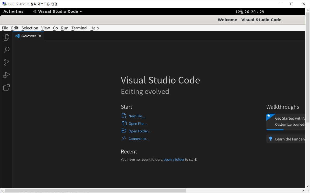The image size is (310, 193).
Task: Click the Open Folder icon
Action: pos(124,131)
